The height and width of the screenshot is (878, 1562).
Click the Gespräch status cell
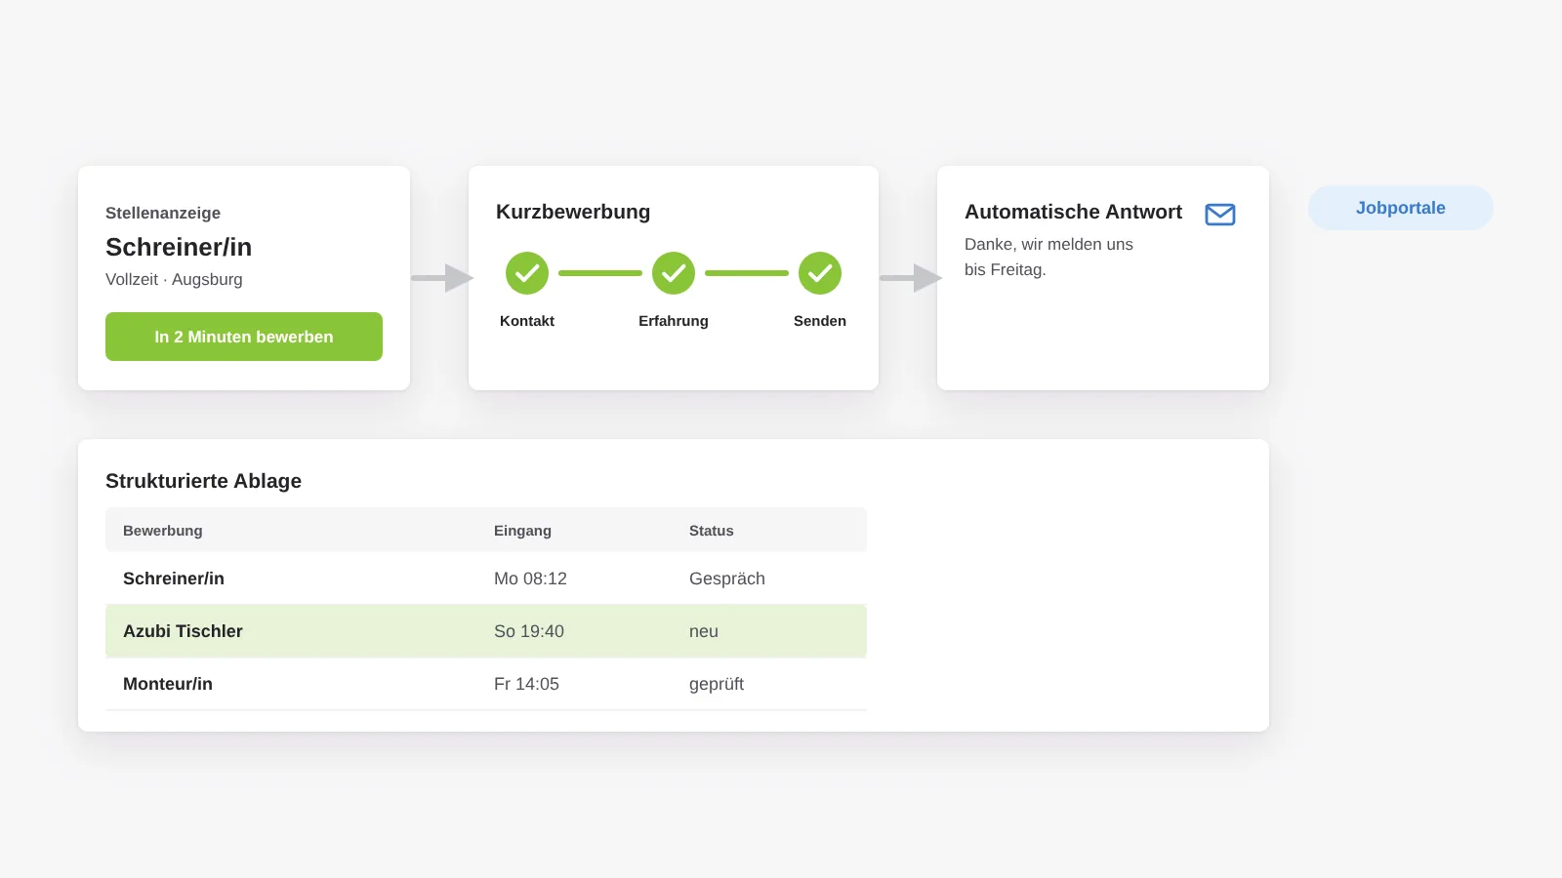click(727, 579)
